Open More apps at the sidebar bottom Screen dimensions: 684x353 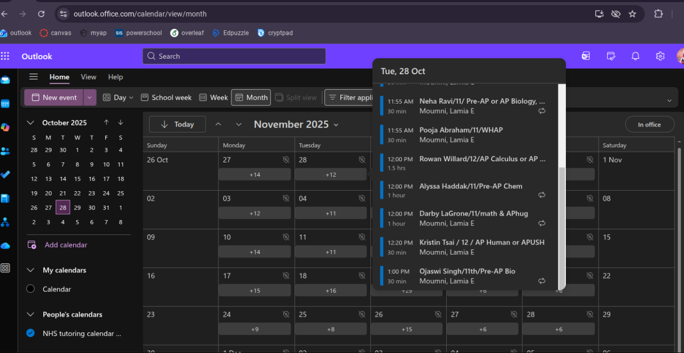5,268
